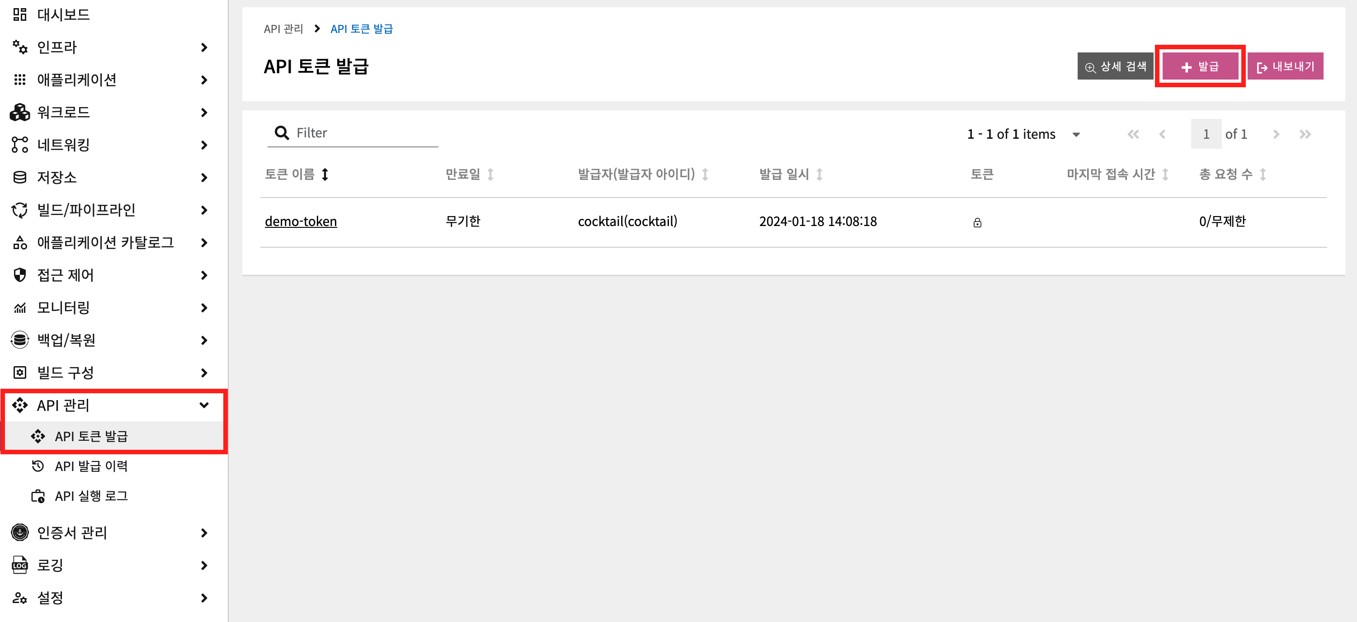Click the Dashboard (대시보드) sidebar icon
Screen dimensions: 1357x622
19,14
